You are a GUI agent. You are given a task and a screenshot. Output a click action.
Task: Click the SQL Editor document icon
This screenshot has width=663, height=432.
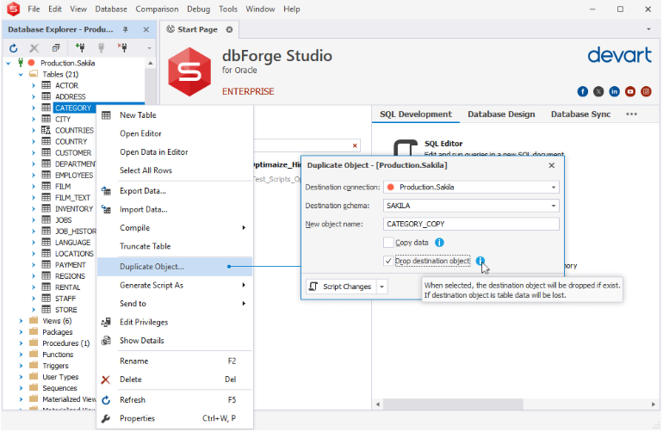coord(406,148)
